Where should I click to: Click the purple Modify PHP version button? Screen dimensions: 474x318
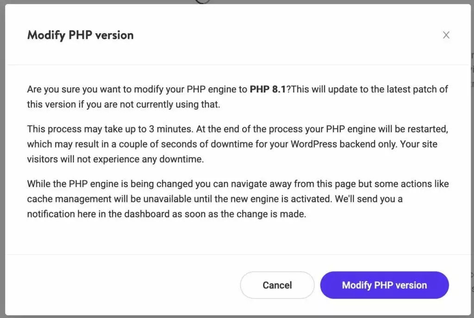click(384, 285)
